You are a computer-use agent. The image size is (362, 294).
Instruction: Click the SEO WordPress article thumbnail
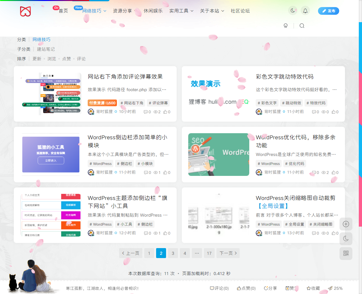[218, 154]
